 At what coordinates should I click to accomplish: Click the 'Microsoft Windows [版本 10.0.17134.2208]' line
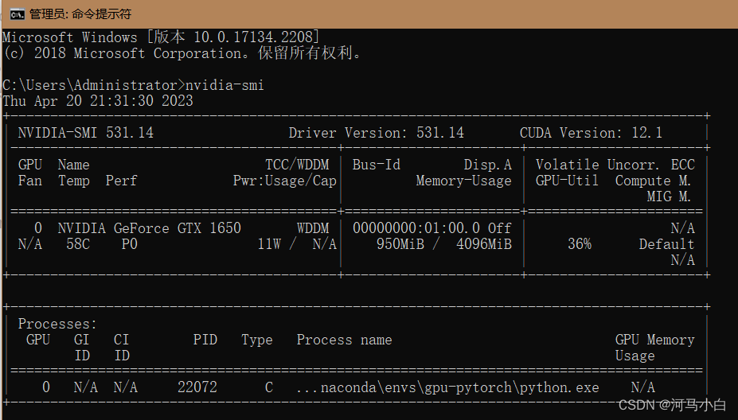[161, 37]
